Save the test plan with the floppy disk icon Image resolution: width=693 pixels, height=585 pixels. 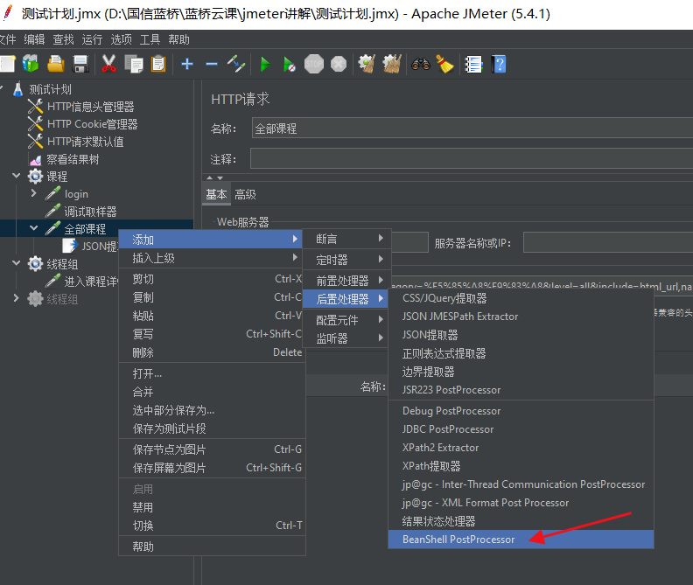(80, 65)
